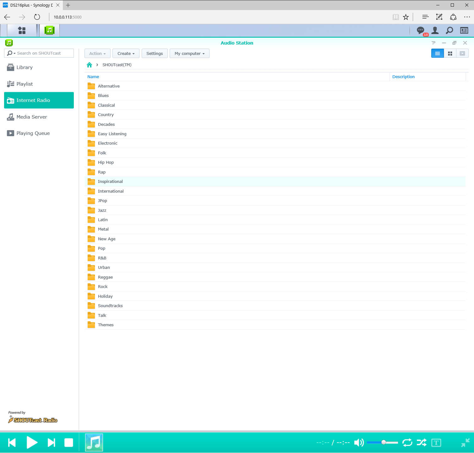Adjust the volume slider
The width and height of the screenshot is (474, 453).
(x=384, y=442)
